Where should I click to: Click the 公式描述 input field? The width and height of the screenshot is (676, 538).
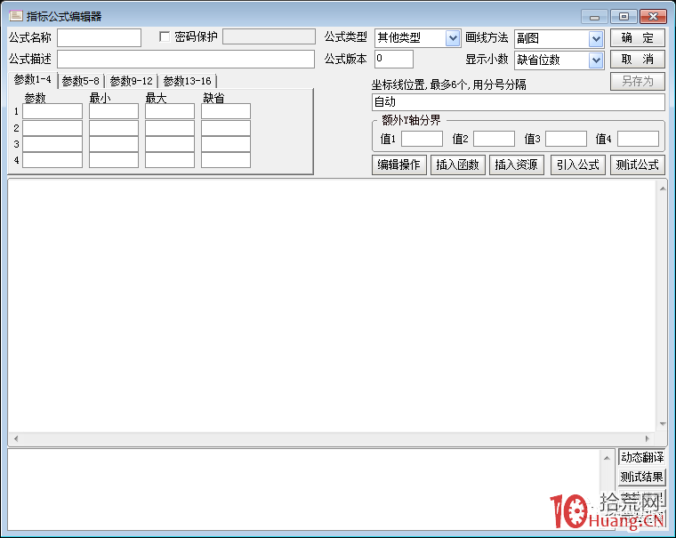(x=186, y=60)
